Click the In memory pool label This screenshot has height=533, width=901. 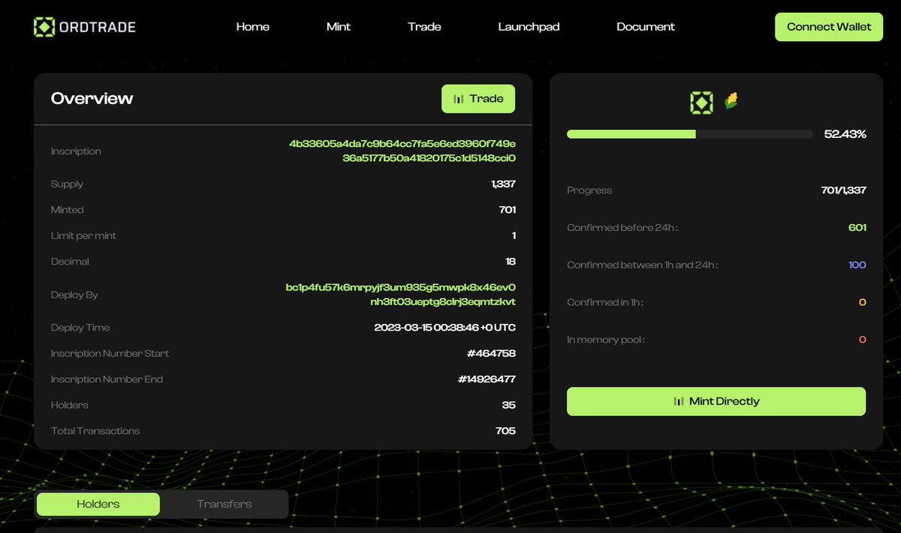(x=606, y=340)
